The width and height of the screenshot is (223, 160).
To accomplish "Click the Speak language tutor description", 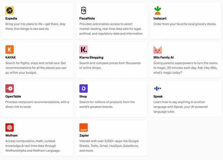I will 180,107.
